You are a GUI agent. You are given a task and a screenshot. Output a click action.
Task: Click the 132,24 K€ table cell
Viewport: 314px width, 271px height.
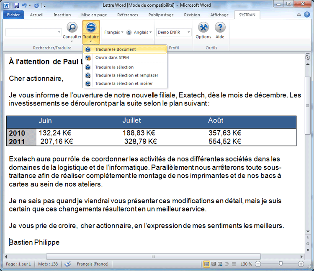tap(55, 133)
